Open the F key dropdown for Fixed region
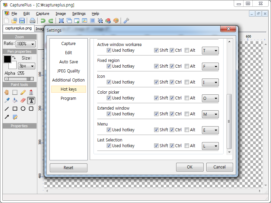Viewport: 271px width, 203px height. [210, 66]
